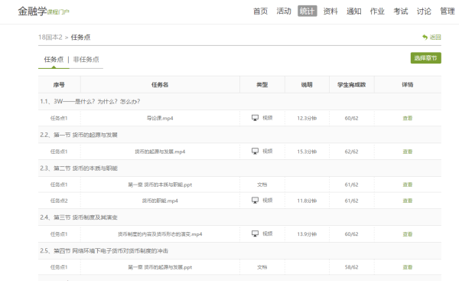This screenshot has height=281, width=459.
Task: Click the green return arrow icon
Action: click(425, 38)
